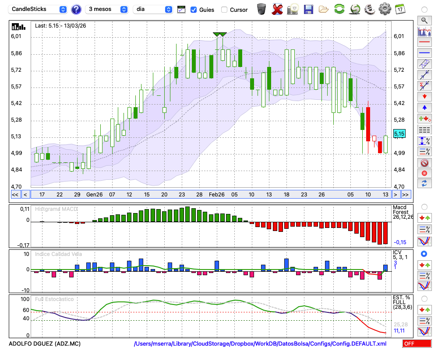The height and width of the screenshot is (350, 438).
Task: Select the MACD panel radio button
Action: tap(424, 207)
